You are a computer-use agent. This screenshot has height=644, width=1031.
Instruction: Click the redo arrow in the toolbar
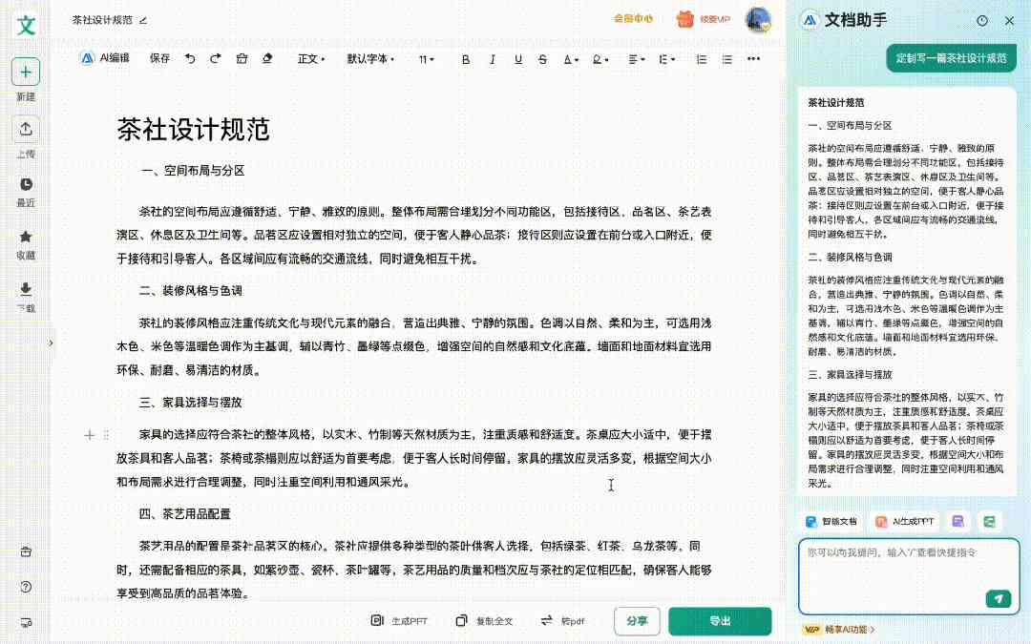[x=216, y=59]
